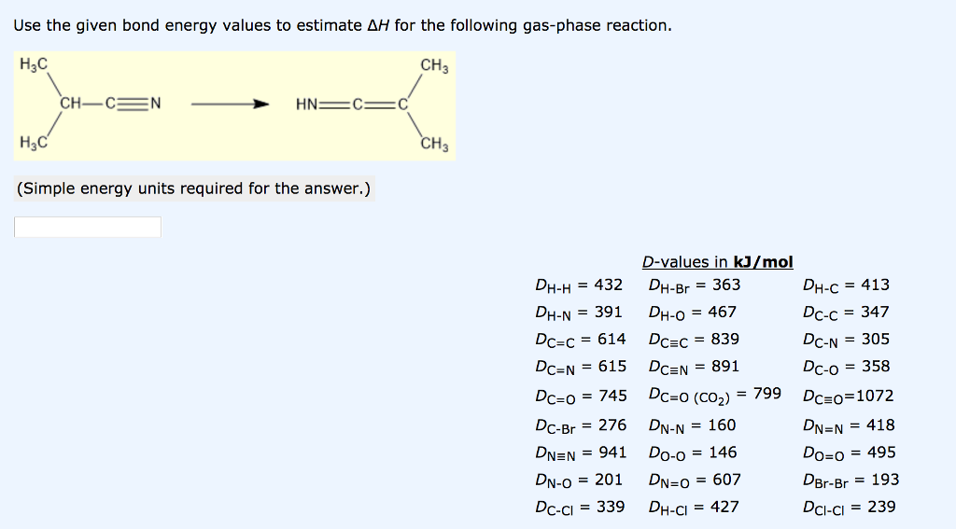
Task: Click the D Cl-Cl = 239 entry
Action: [x=849, y=507]
